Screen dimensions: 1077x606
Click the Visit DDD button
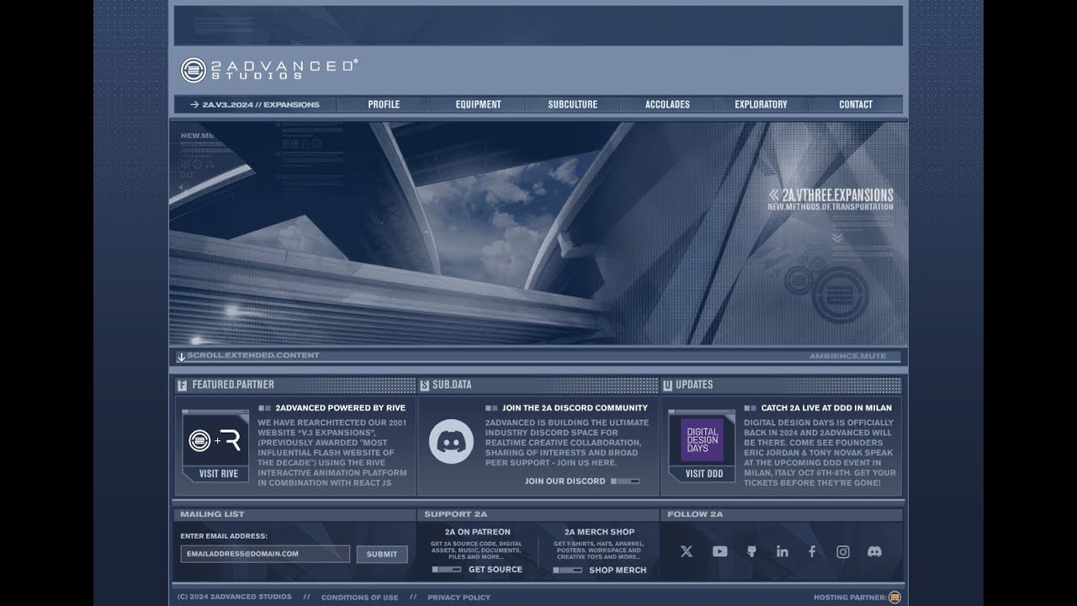tap(704, 474)
